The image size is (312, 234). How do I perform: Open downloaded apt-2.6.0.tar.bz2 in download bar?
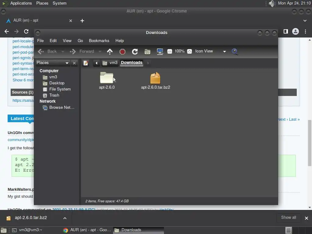pyautogui.click(x=31, y=218)
